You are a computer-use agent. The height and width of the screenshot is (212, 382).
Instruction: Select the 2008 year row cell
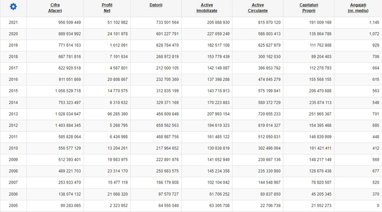click(x=13, y=171)
